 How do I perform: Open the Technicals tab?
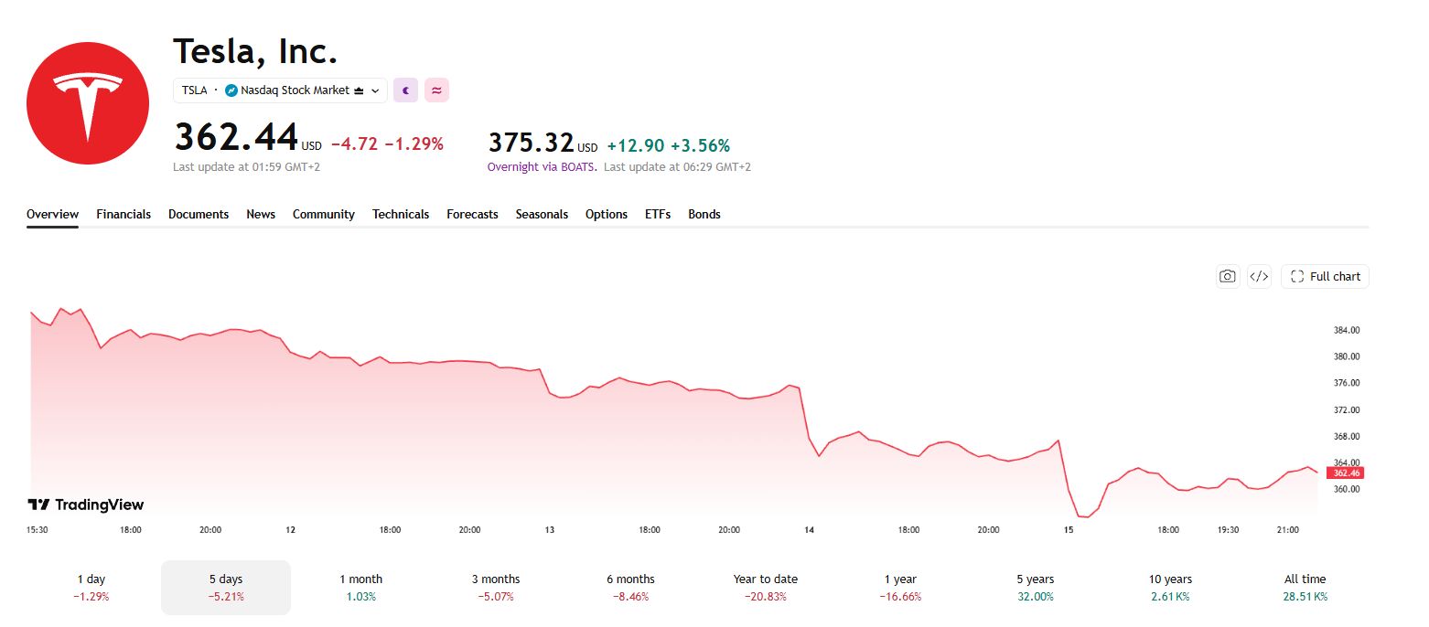click(401, 214)
